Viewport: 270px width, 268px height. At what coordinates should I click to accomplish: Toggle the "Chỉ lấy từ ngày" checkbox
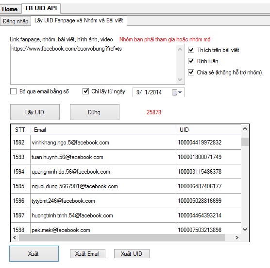click(86, 91)
